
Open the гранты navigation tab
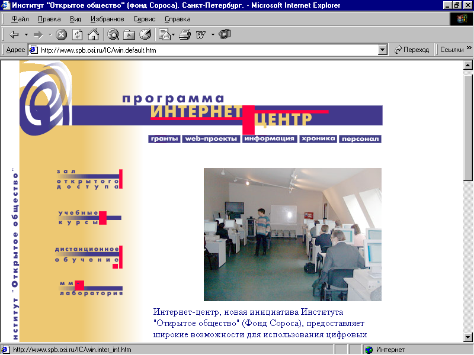165,139
